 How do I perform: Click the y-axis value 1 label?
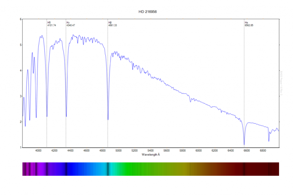click(x=21, y=147)
